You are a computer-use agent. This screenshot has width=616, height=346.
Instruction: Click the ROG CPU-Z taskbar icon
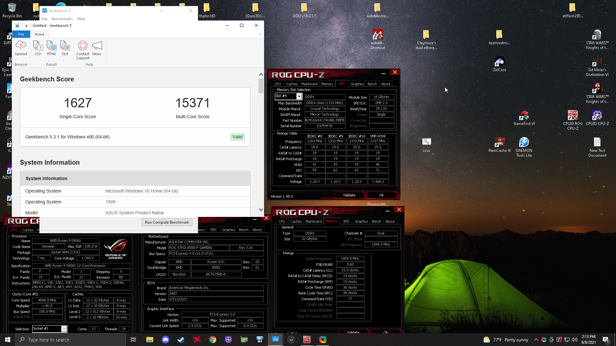307,340
